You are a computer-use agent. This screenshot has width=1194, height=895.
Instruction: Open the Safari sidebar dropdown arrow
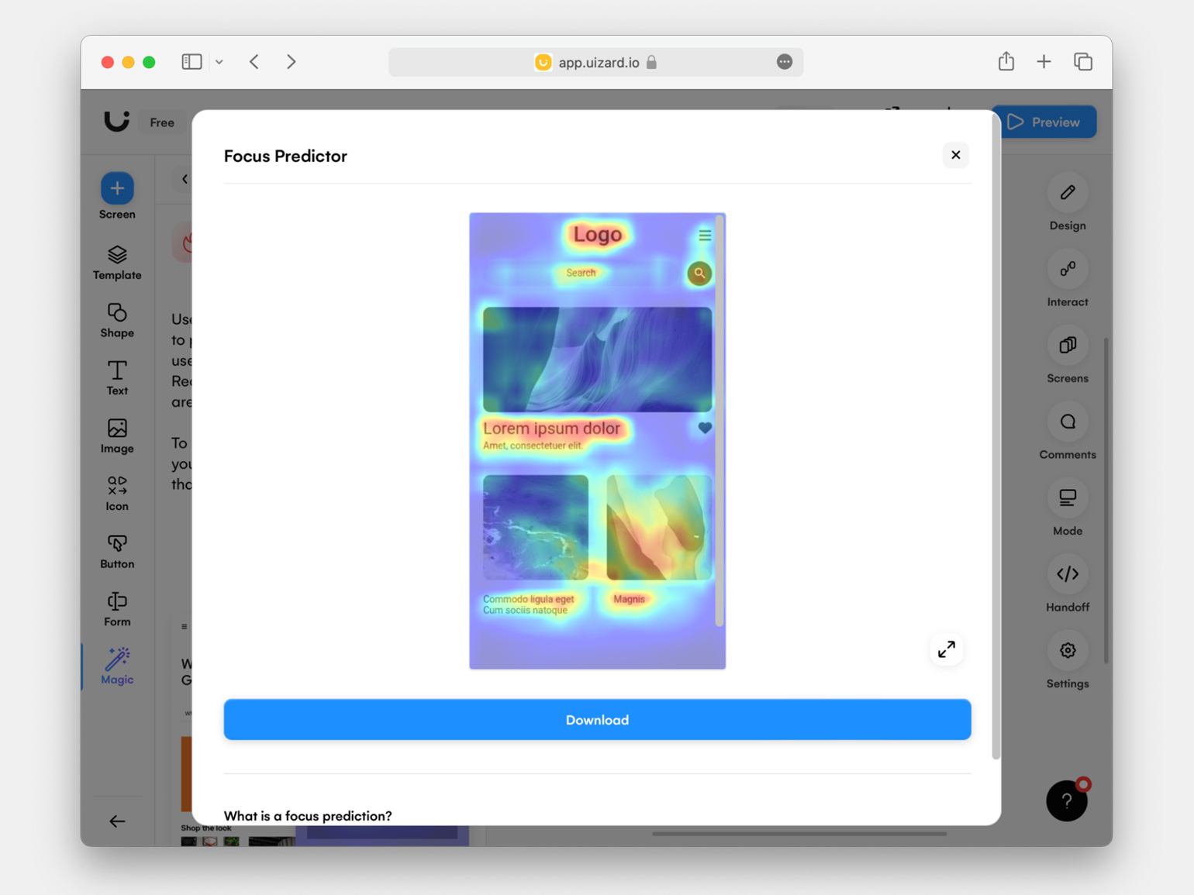[219, 62]
